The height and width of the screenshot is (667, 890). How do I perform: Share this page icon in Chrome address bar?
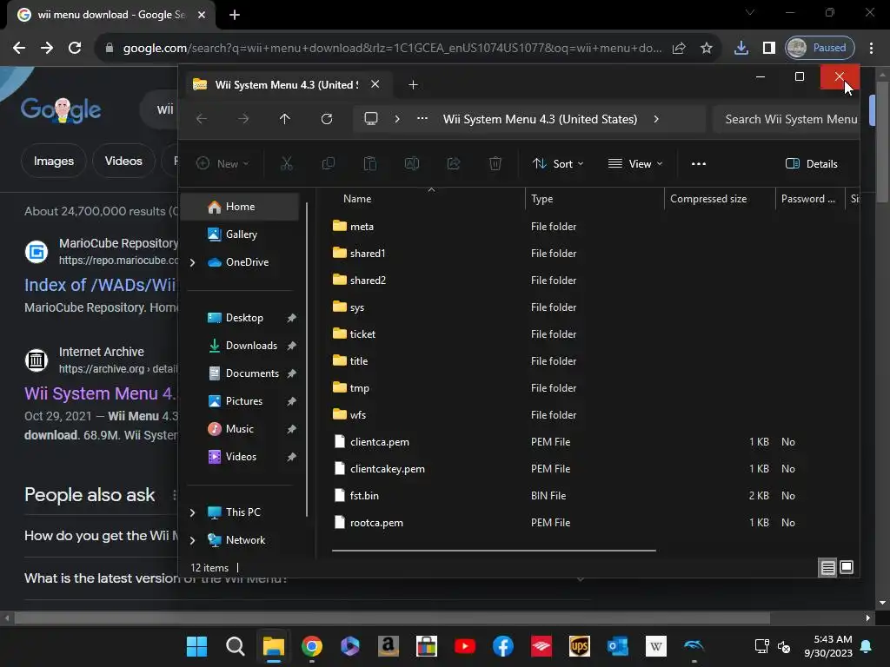[x=679, y=48]
